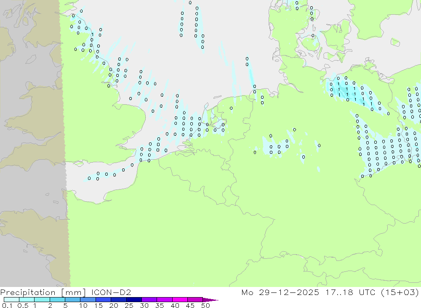Click the '0.1' legend scale label

click(x=7, y=305)
